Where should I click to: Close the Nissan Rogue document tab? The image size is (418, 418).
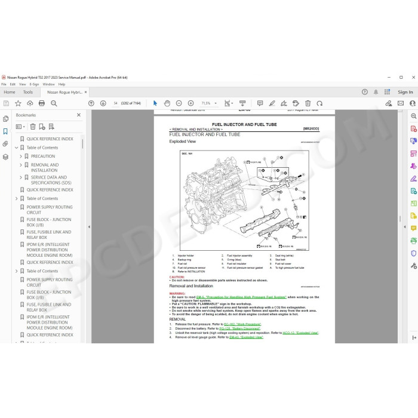point(85,92)
